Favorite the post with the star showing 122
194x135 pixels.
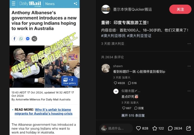click(158, 128)
